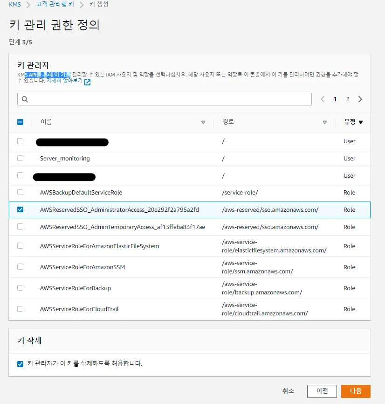Sort by 경로 column arrow
Screen dimensions: 385x404
(x=325, y=122)
